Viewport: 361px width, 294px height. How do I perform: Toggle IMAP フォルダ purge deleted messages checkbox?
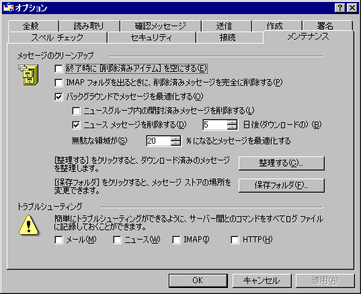coord(58,83)
